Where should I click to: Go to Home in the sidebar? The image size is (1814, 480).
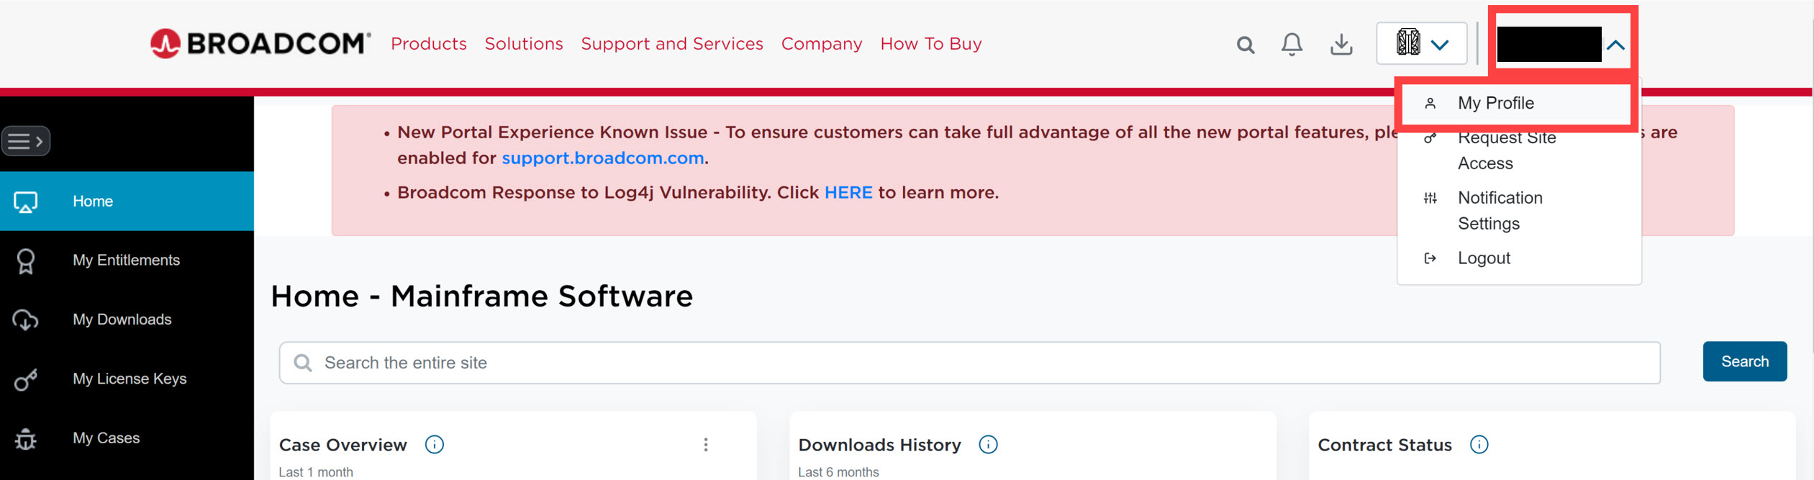127,201
